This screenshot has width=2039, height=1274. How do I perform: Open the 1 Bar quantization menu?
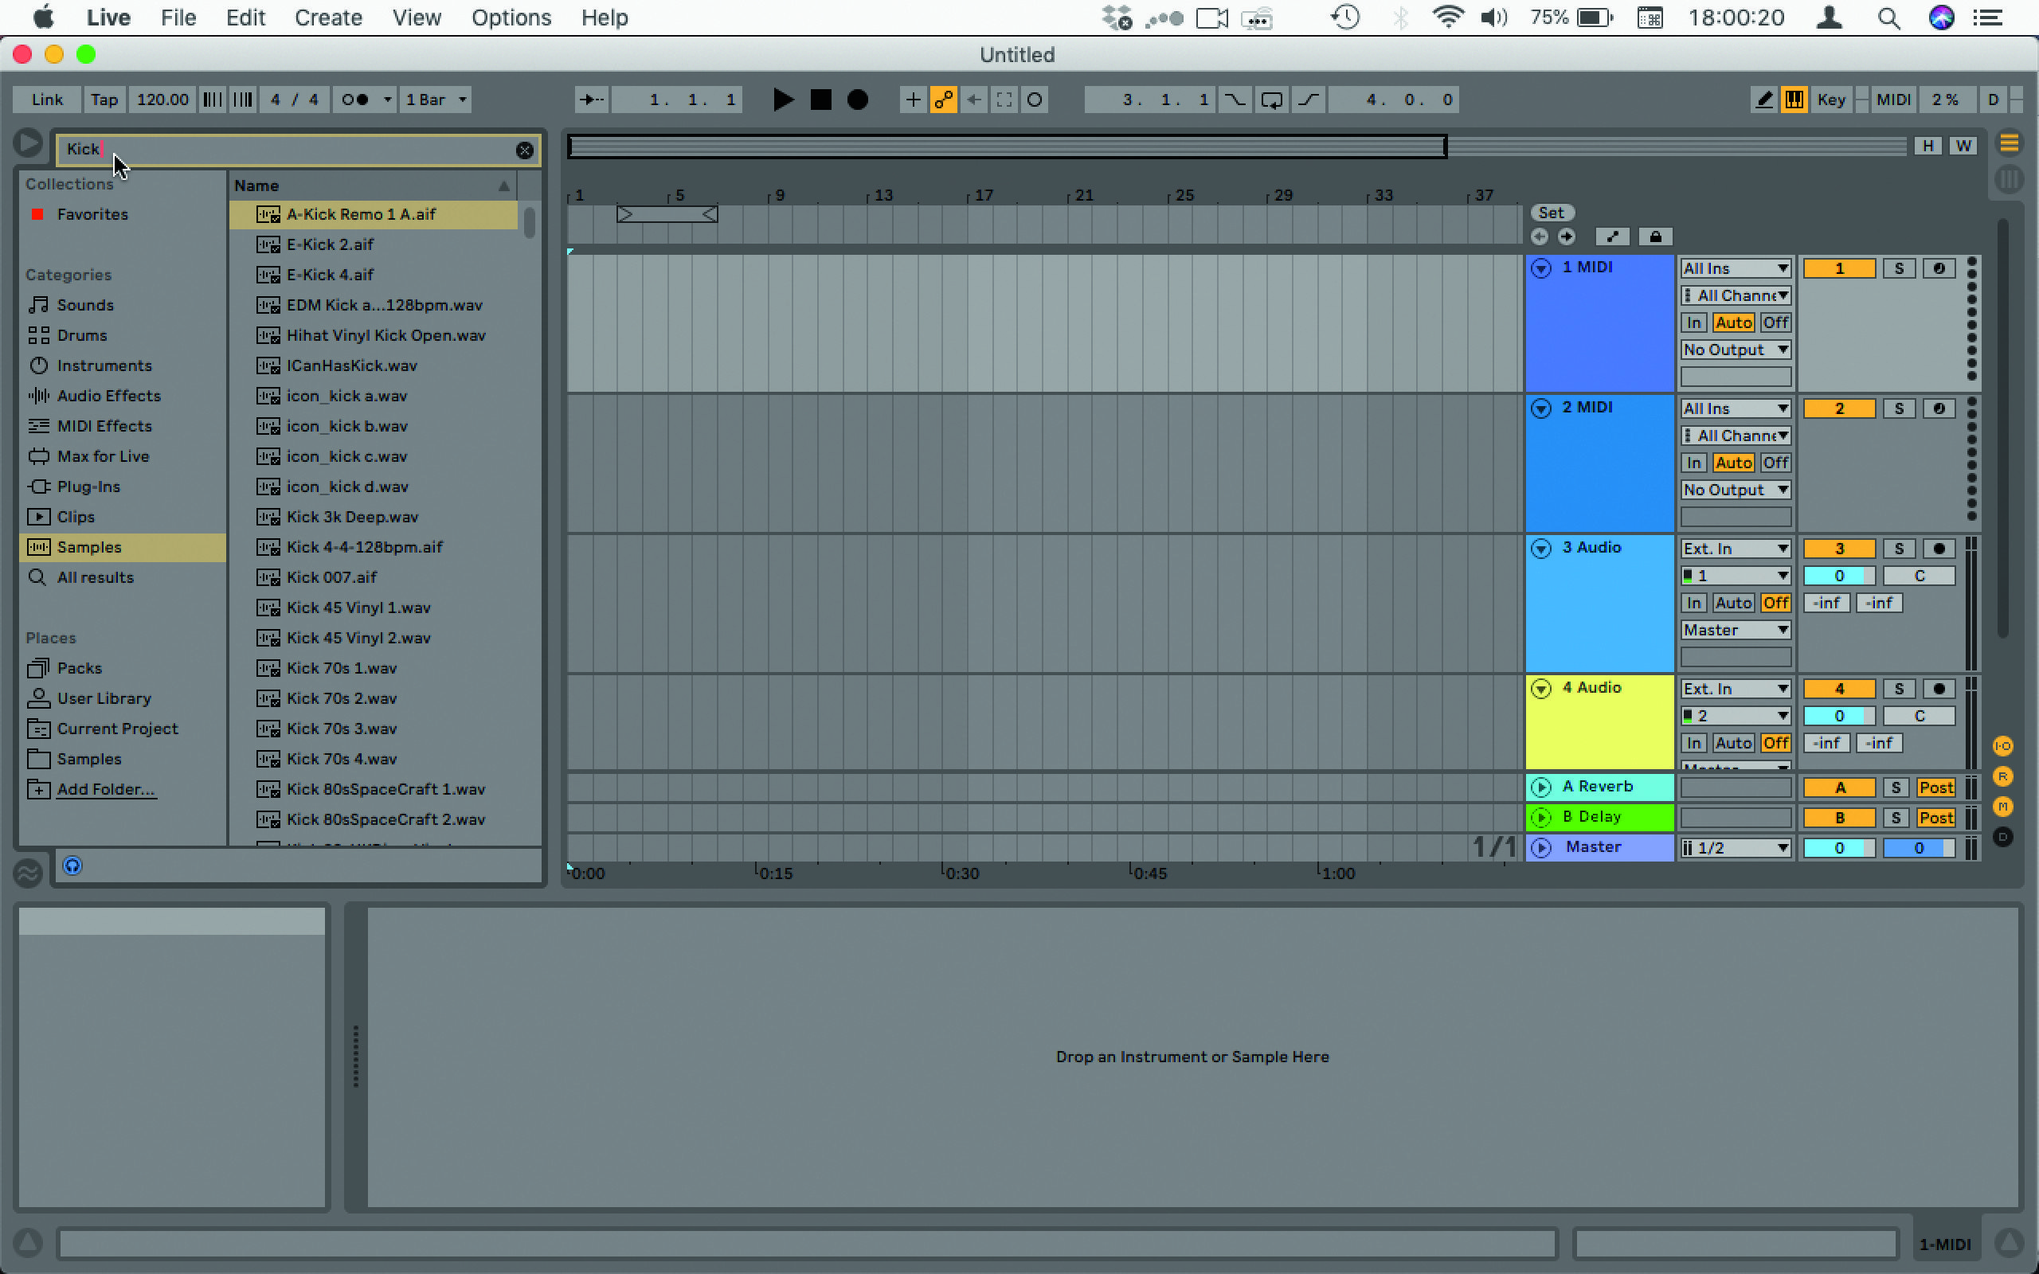pos(435,100)
